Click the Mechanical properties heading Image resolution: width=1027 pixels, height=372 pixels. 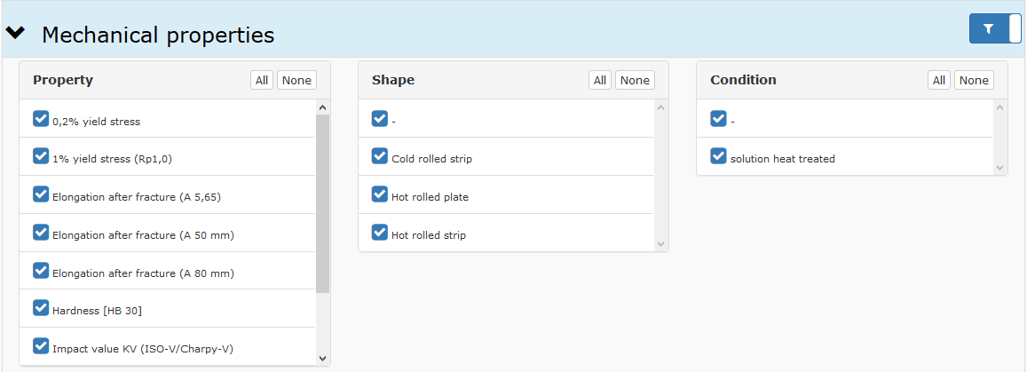158,35
